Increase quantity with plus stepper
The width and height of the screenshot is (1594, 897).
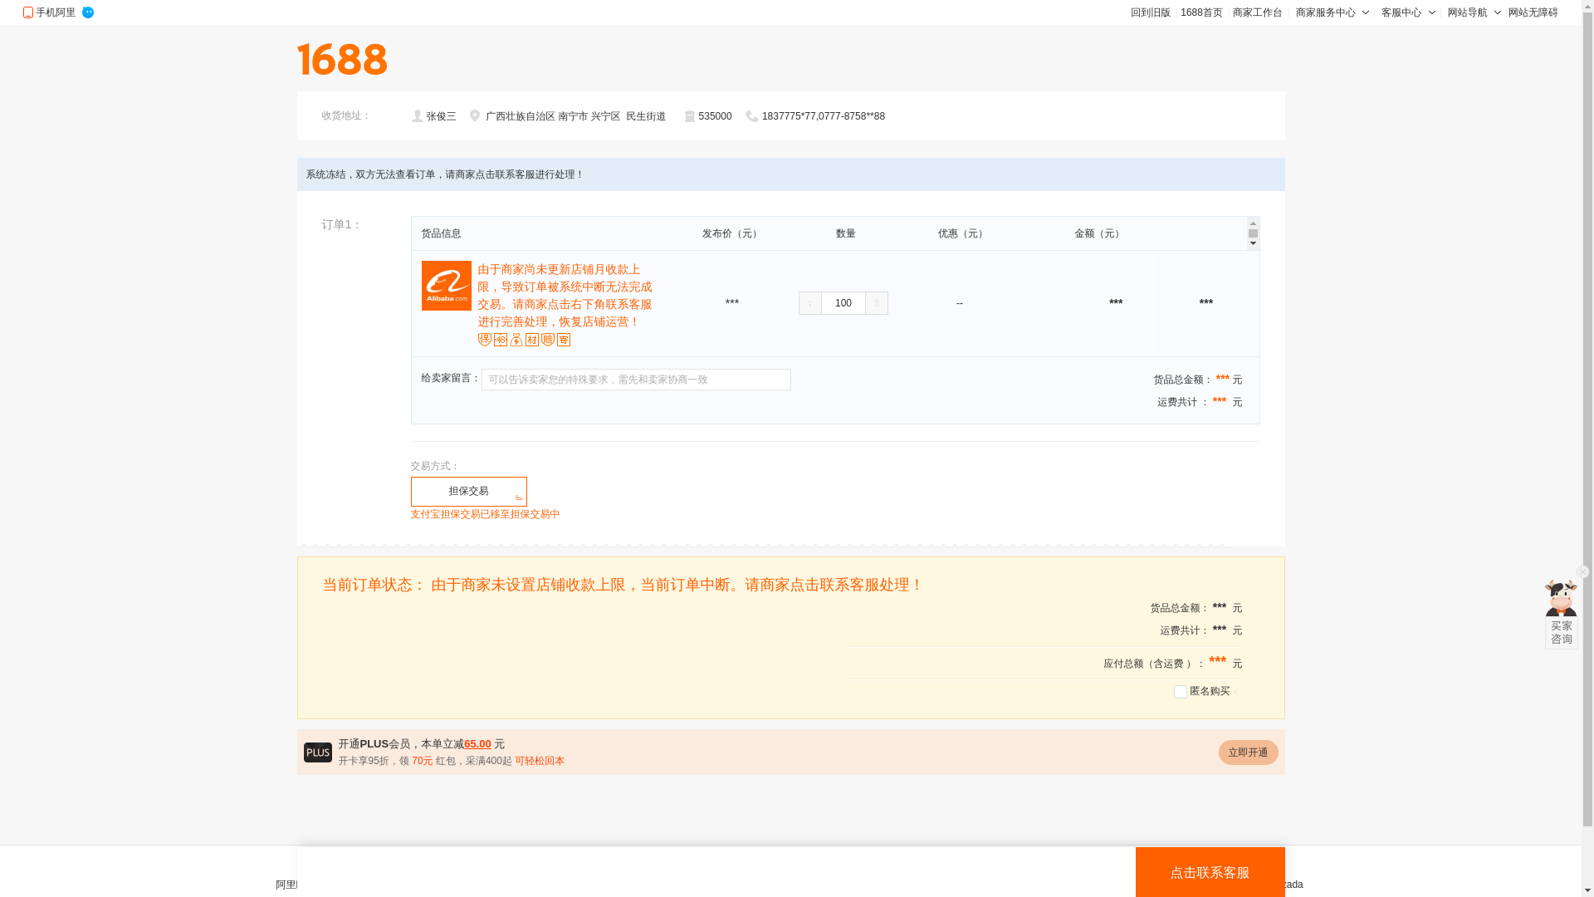[x=877, y=303]
